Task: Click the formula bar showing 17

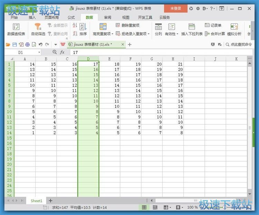Action: coord(161,52)
